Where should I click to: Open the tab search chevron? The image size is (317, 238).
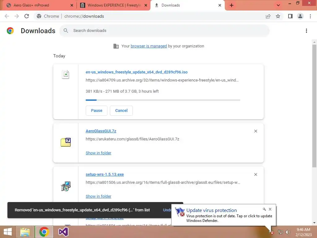[x=278, y=5]
